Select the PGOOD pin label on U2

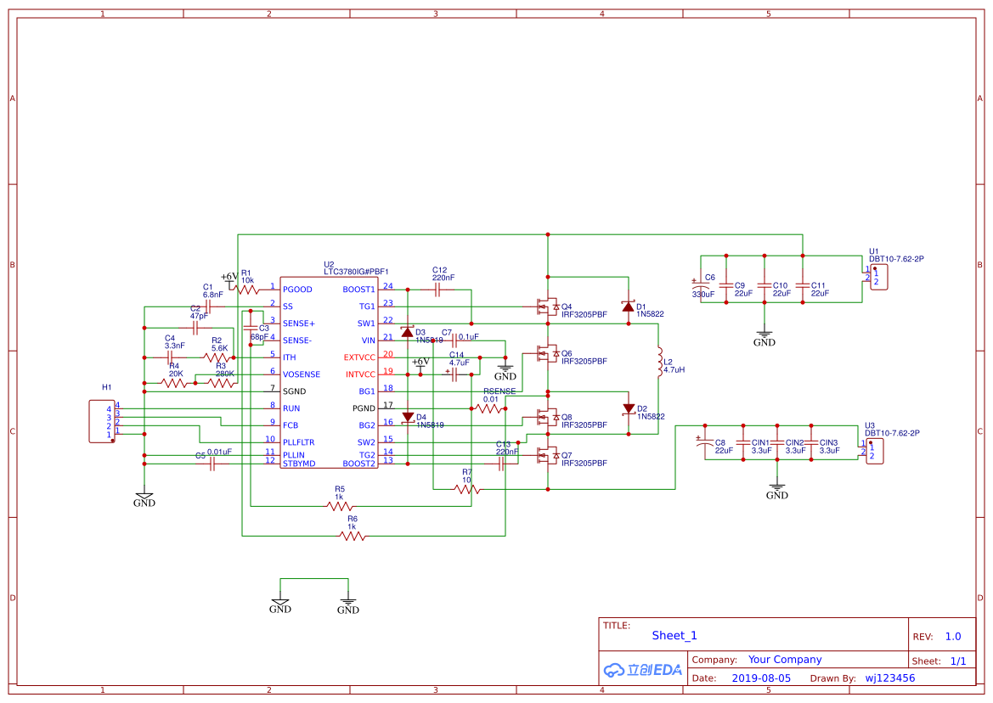click(297, 290)
